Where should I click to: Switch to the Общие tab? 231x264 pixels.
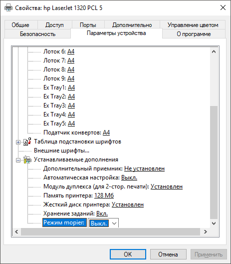20,25
